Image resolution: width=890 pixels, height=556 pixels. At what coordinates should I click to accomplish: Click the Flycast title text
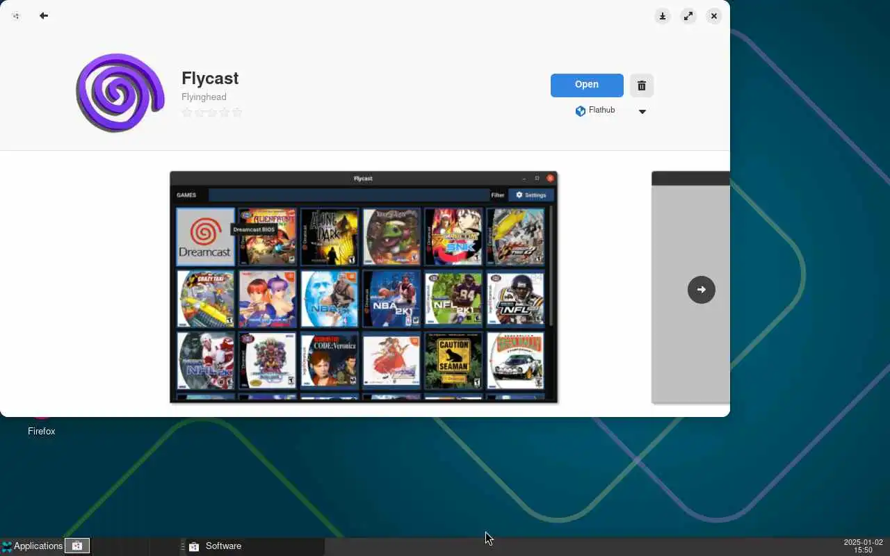[x=210, y=79]
